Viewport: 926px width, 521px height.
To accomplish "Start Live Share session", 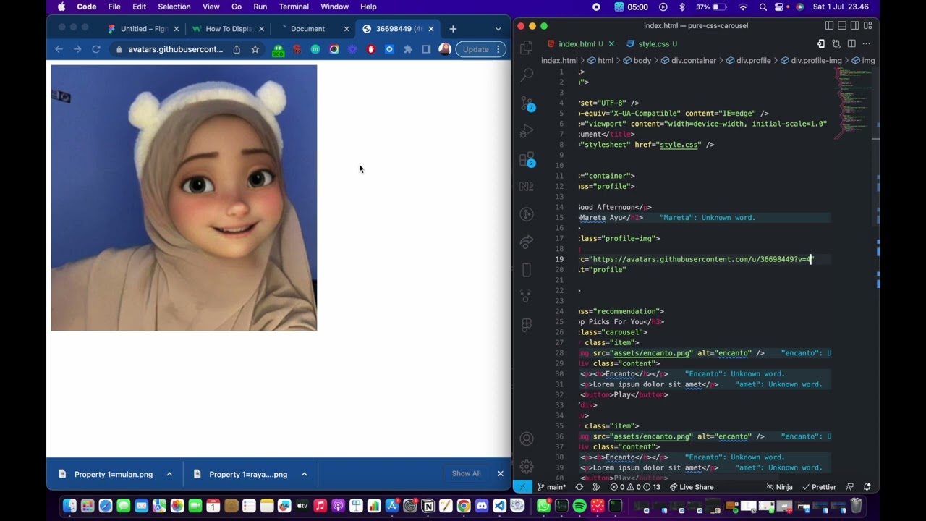I will (692, 487).
